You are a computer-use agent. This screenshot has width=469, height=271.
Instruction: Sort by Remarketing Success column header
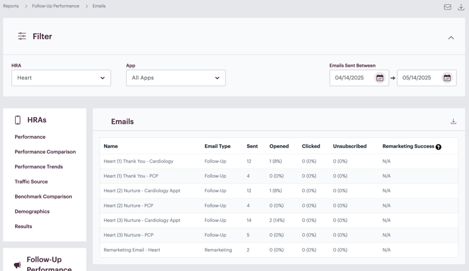point(408,146)
